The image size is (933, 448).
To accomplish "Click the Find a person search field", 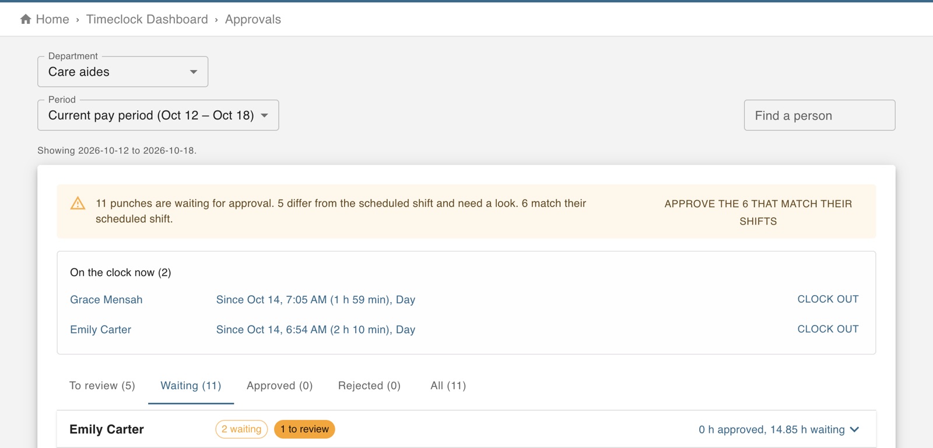I will point(819,116).
